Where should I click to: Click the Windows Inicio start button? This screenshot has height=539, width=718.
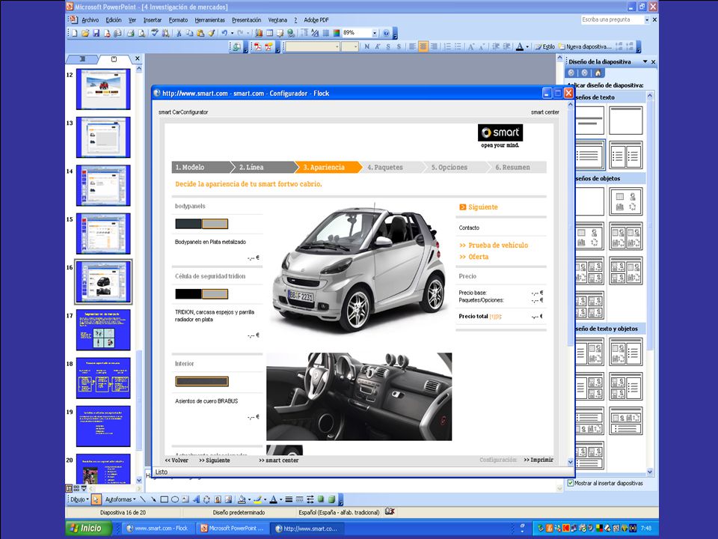89,528
